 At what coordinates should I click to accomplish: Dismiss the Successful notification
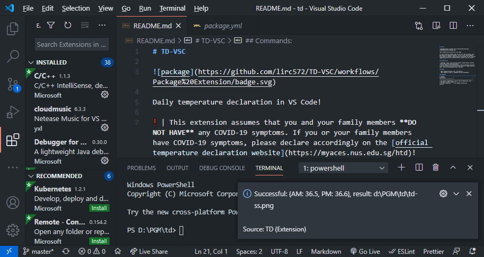click(469, 194)
